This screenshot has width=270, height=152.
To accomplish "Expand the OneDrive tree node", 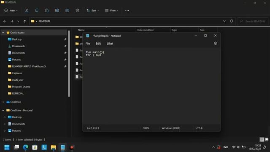I will [x=3, y=102].
